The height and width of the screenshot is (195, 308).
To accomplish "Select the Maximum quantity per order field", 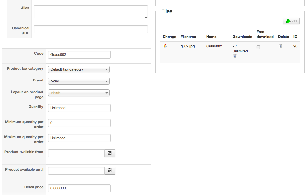I will (x=79, y=138).
